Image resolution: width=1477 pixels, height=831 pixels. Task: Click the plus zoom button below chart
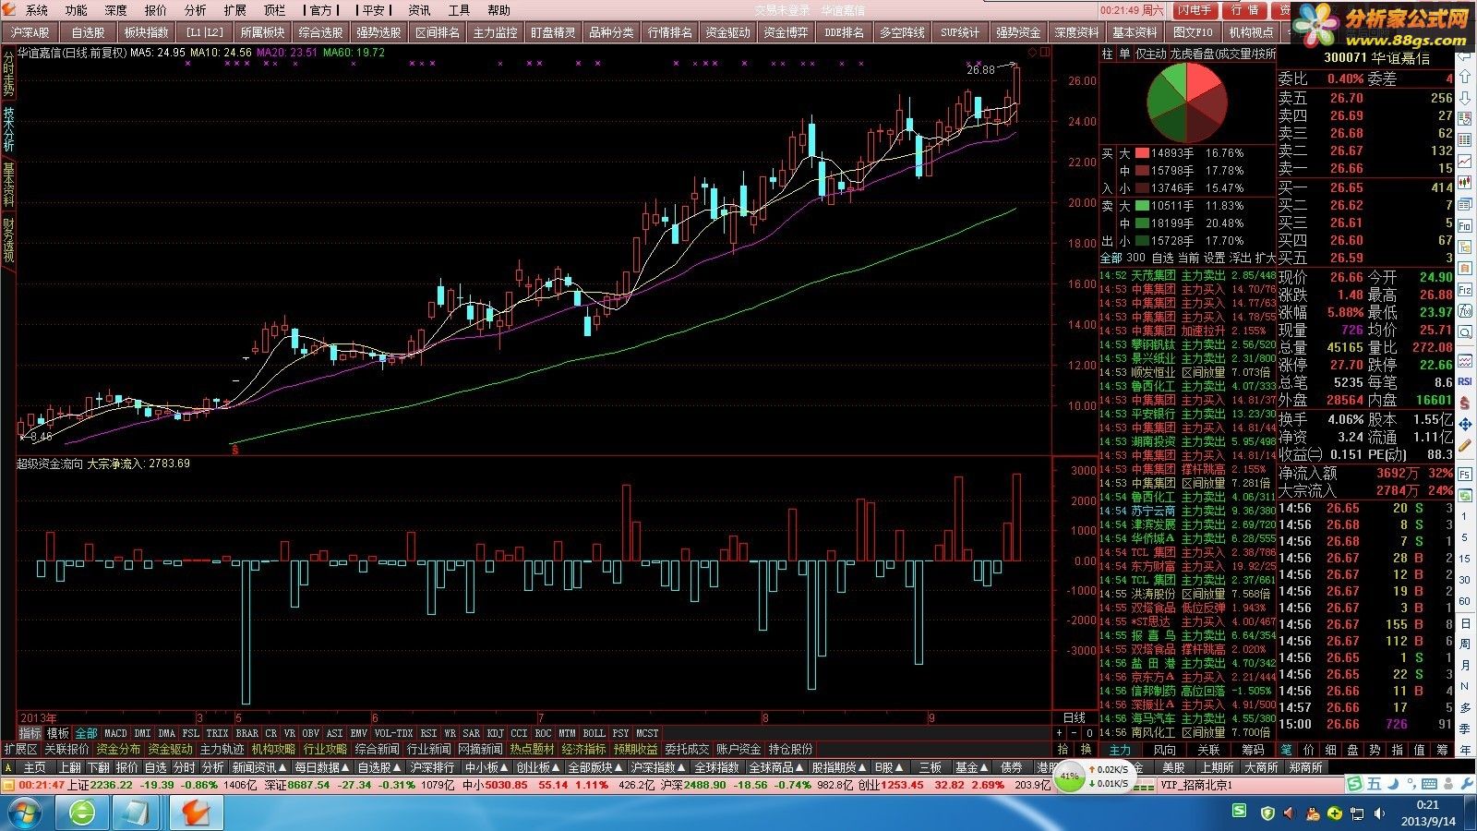(1059, 733)
